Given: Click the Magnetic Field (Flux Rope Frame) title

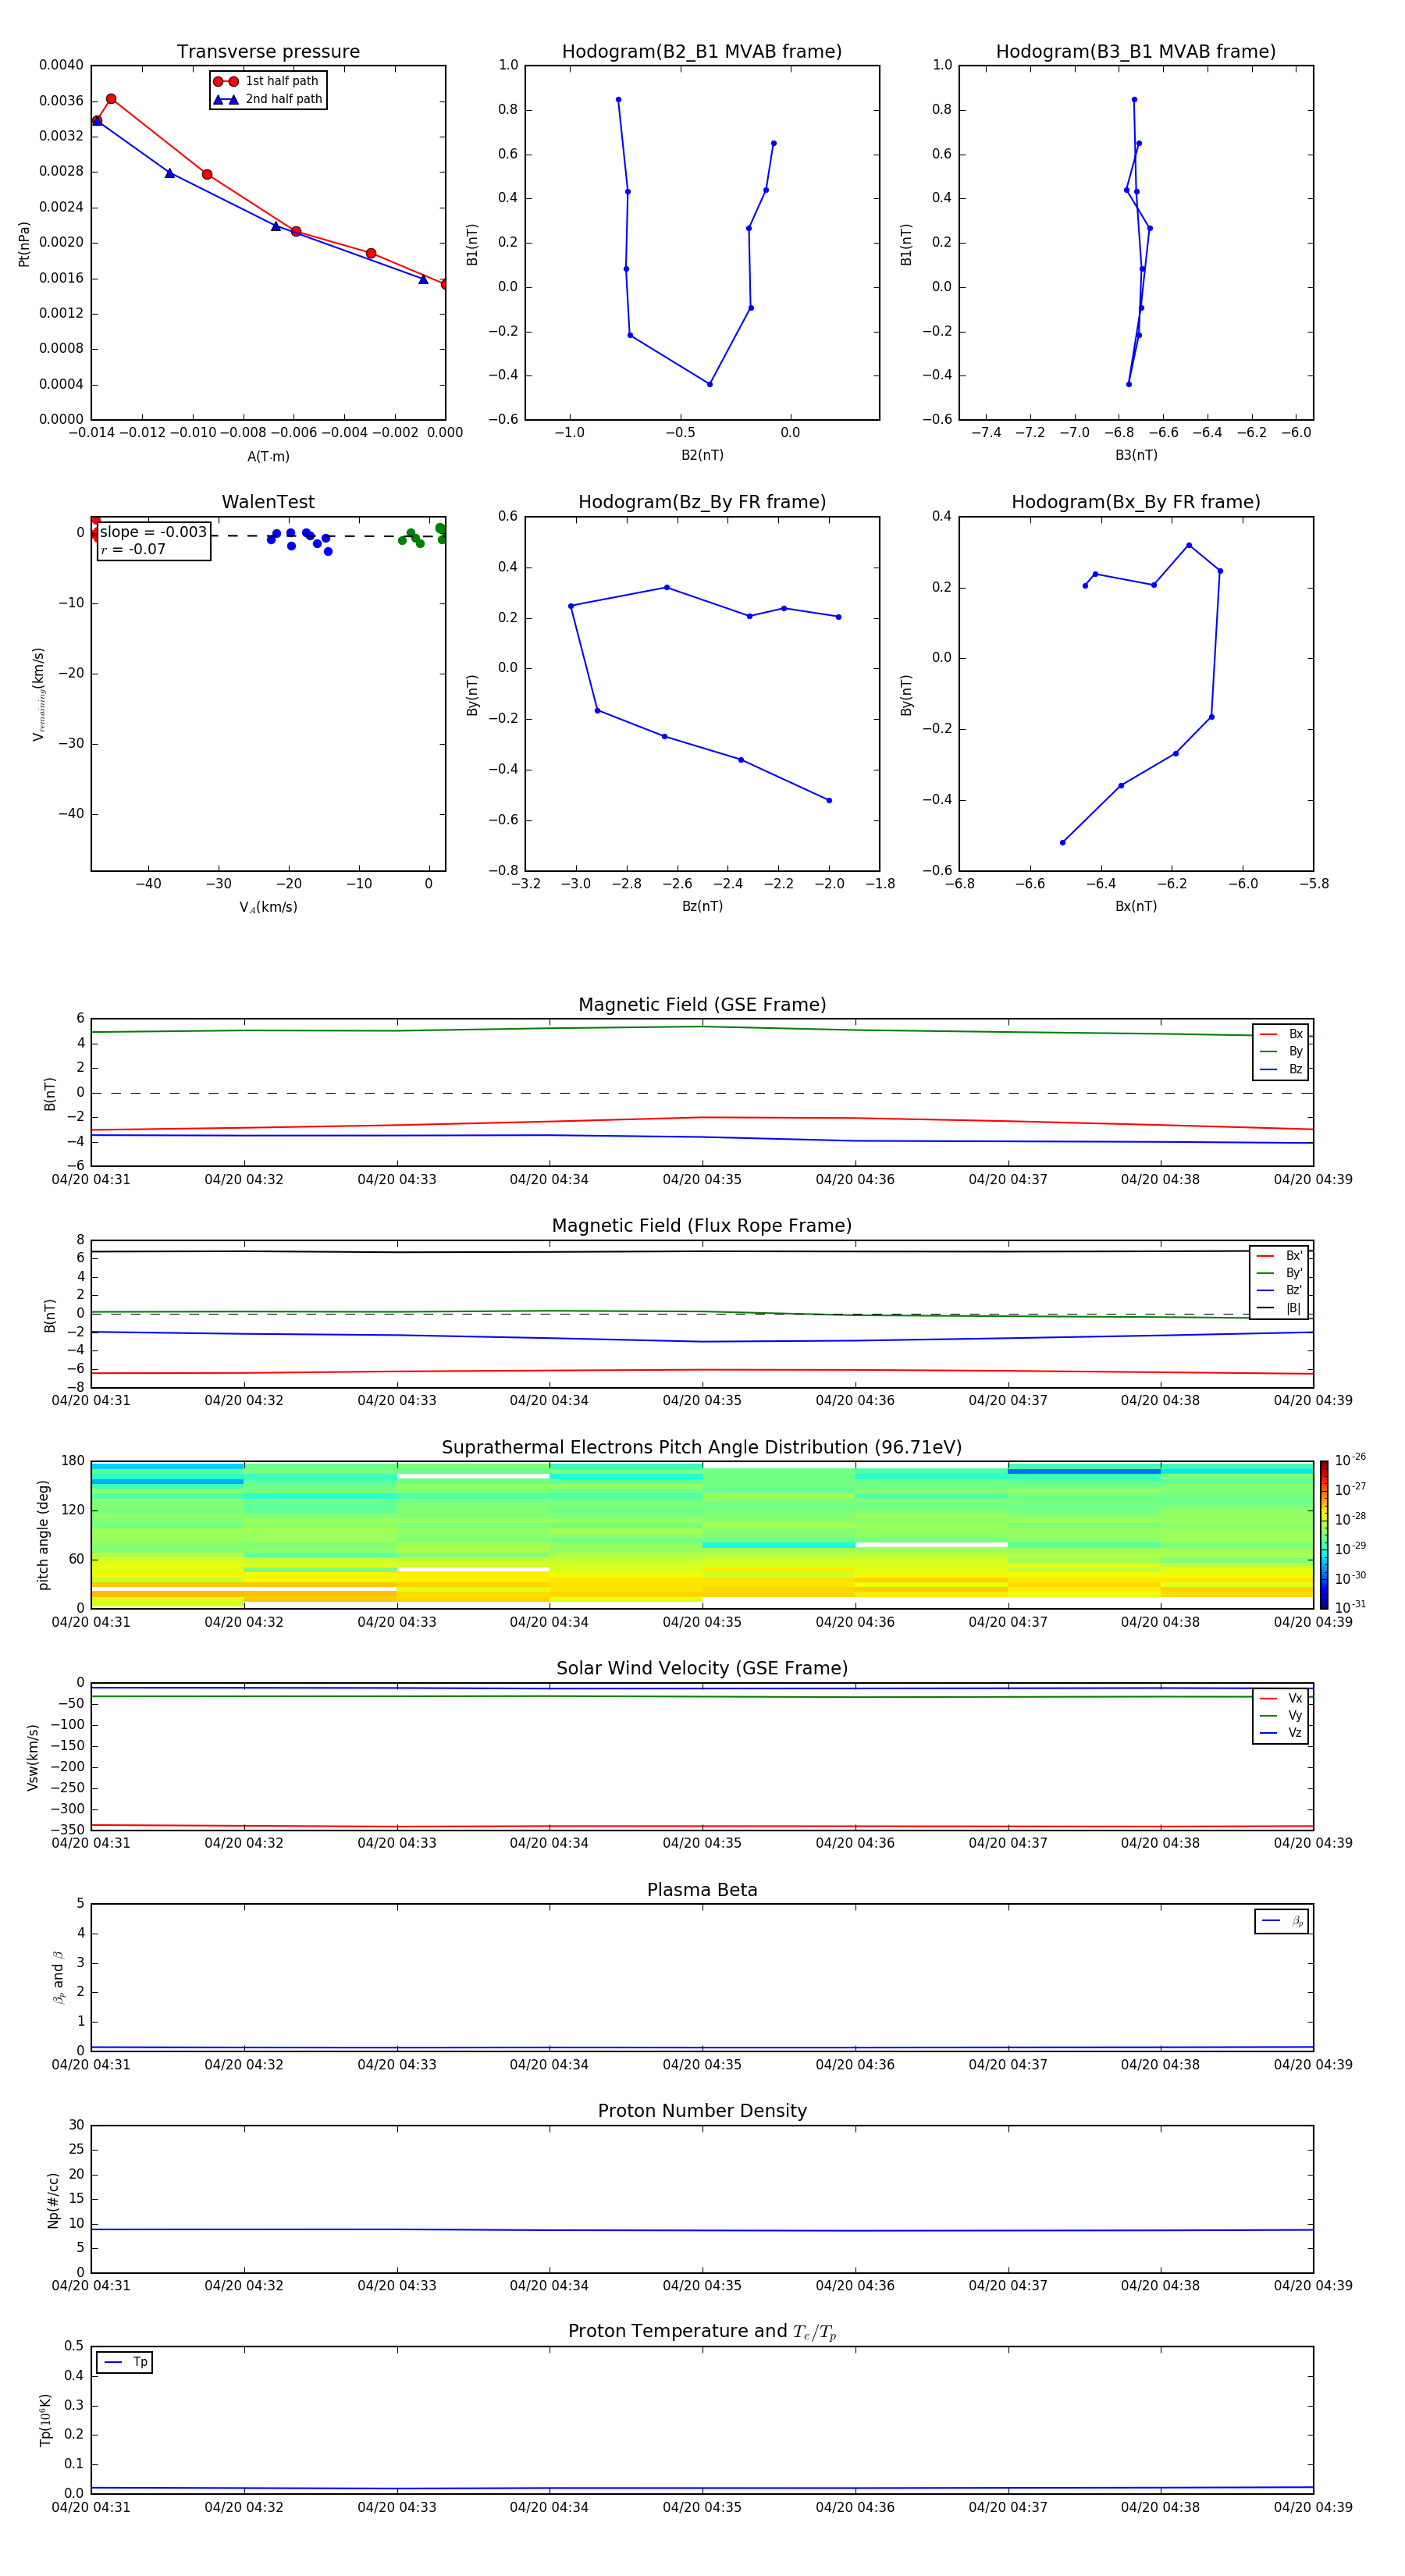Looking at the screenshot, I should [x=702, y=1226].
